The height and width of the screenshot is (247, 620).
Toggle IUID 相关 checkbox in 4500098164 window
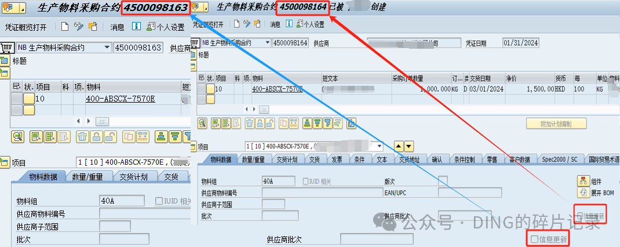click(x=305, y=181)
